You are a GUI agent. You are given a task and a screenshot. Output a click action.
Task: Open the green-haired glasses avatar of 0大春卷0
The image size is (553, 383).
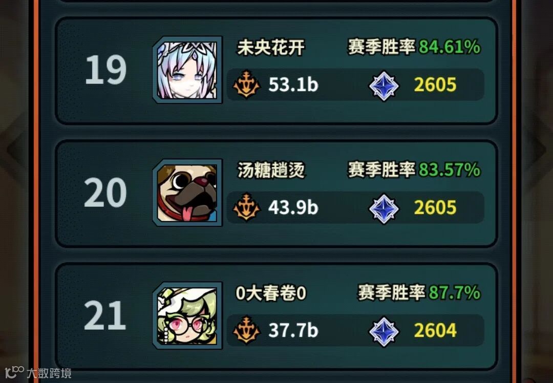pyautogui.click(x=187, y=315)
